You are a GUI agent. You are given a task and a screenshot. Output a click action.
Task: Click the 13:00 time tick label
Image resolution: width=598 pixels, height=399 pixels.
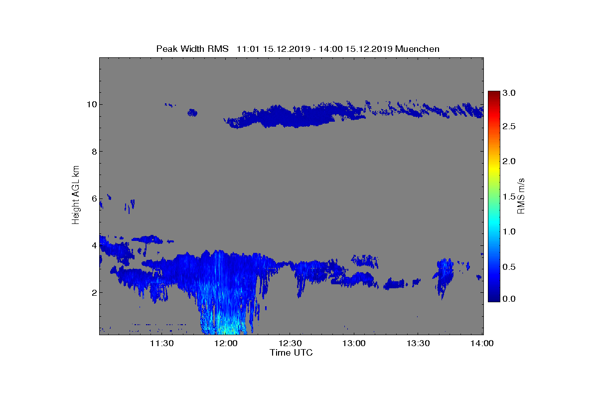(x=354, y=343)
